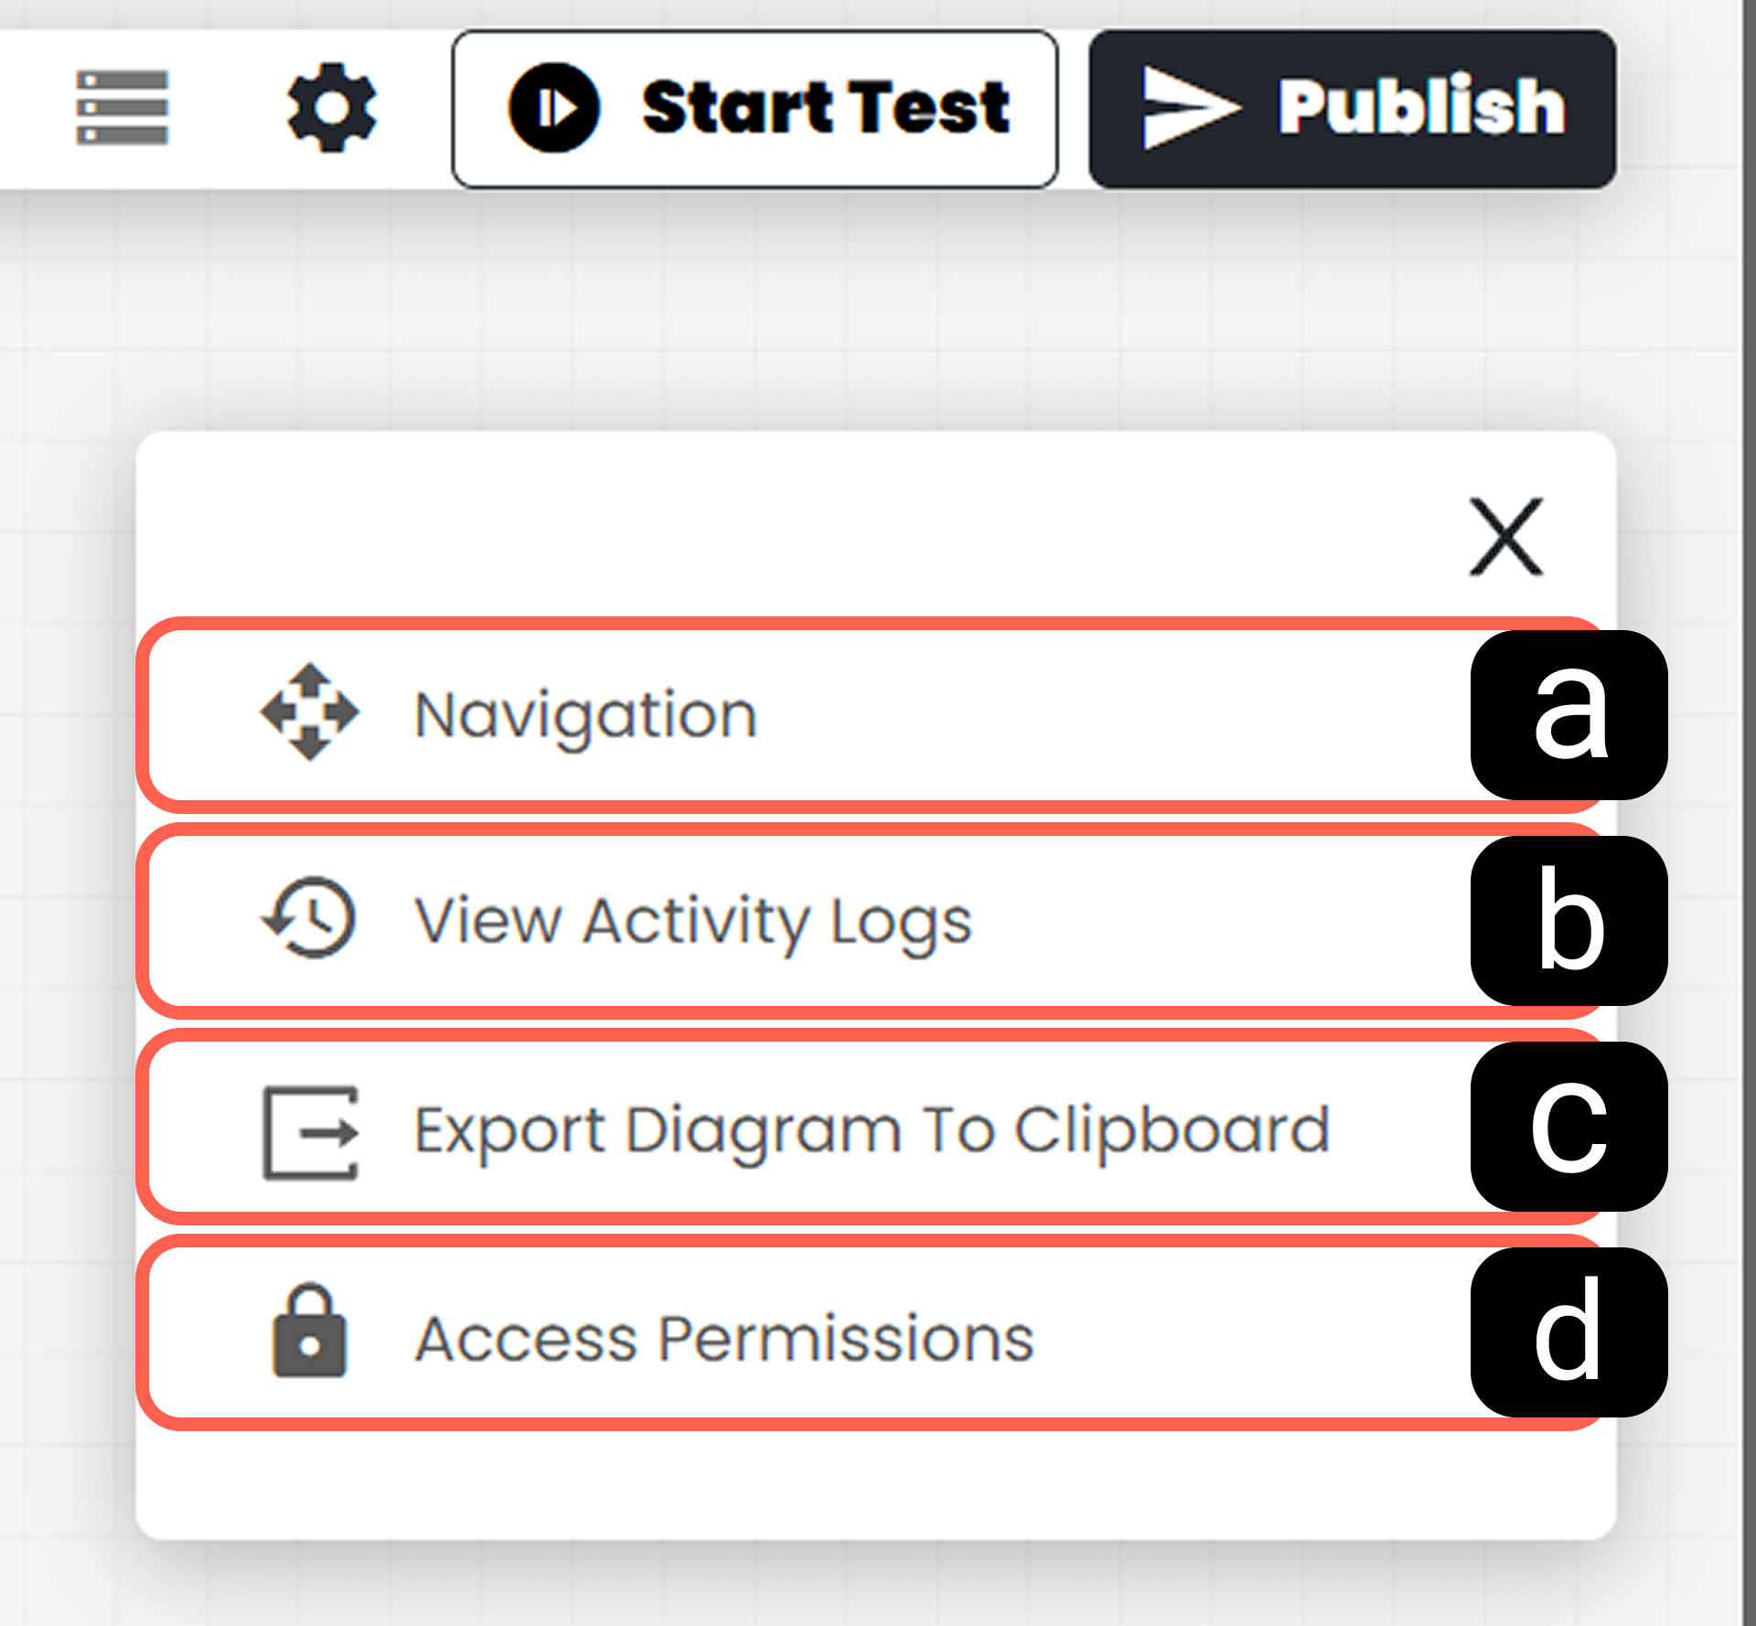Click the export diagram arrow icon
Image resolution: width=1756 pixels, height=1626 pixels.
click(311, 1133)
